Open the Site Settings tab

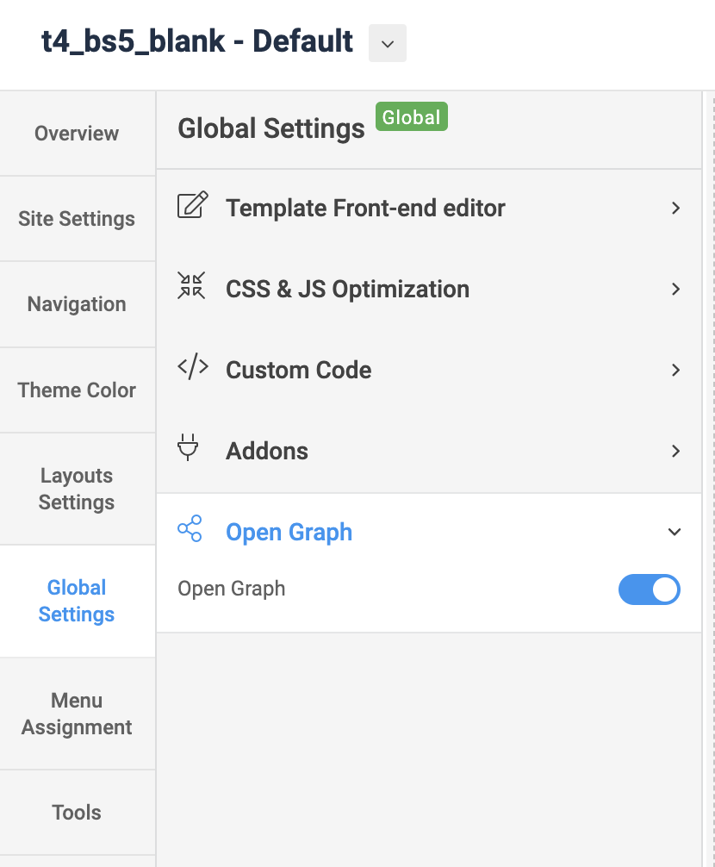click(x=77, y=219)
